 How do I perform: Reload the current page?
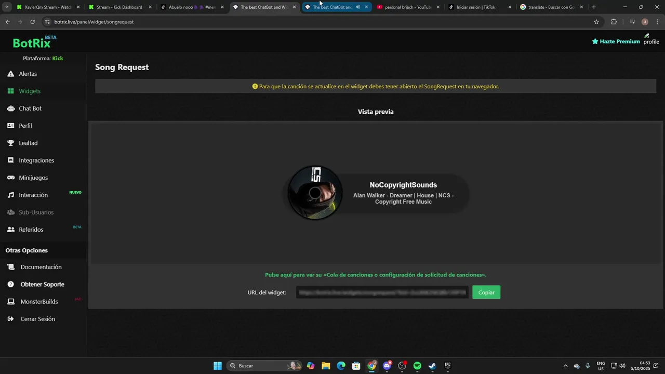pos(32,22)
